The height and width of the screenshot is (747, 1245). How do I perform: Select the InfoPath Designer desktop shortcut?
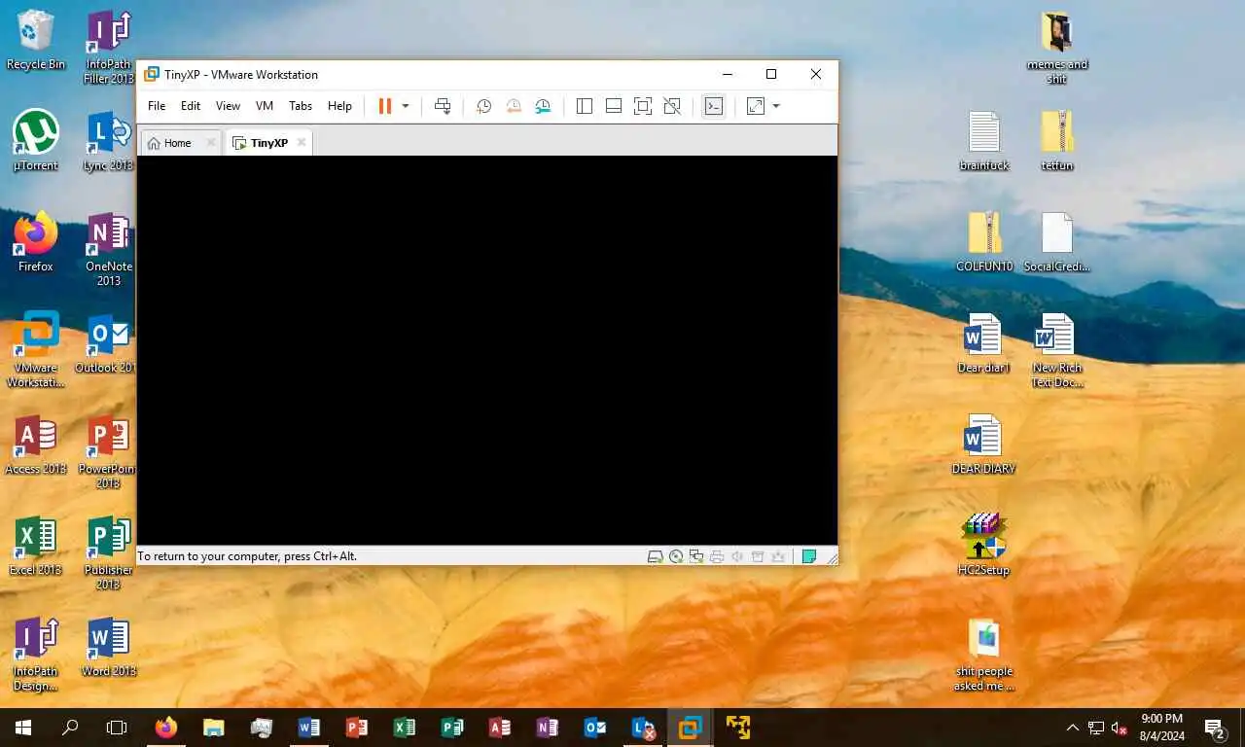click(36, 654)
